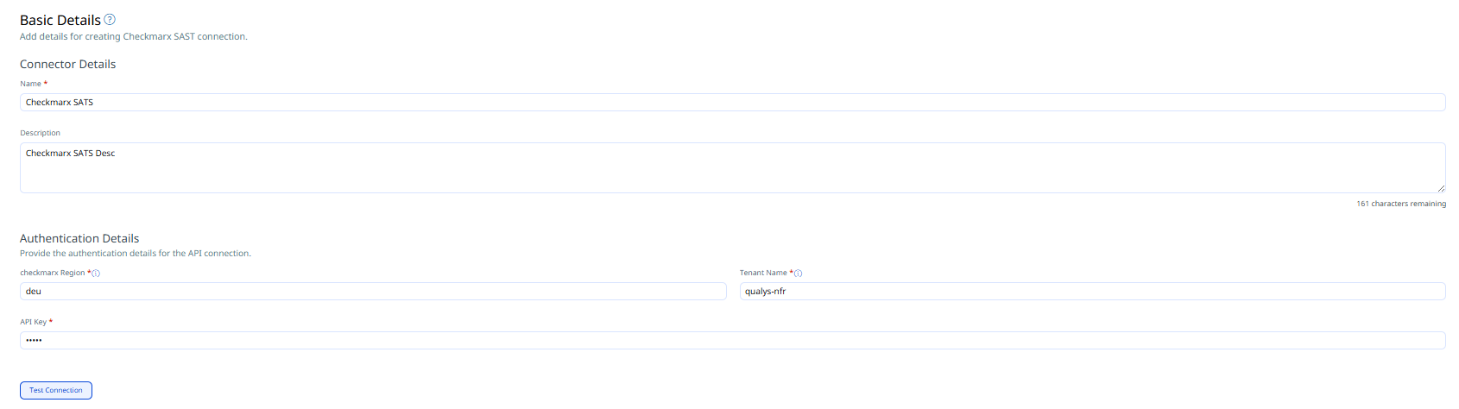The width and height of the screenshot is (1459, 409).
Task: Show info tooltip for Tenant Name
Action: 798,274
